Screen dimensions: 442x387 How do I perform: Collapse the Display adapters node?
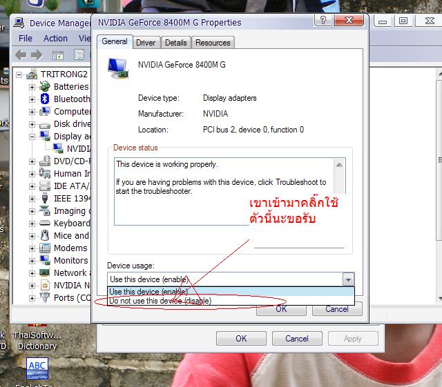tap(32, 137)
